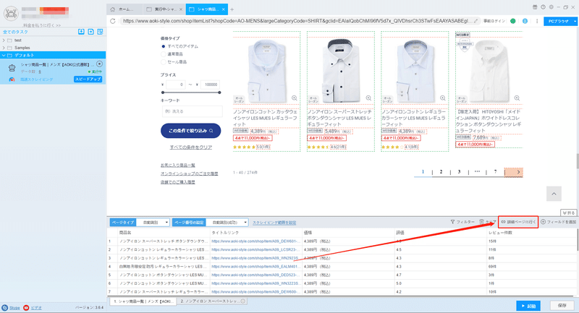Screen dimensions: 579x313
Task: Click the price slider right handle
Action: [219, 93]
